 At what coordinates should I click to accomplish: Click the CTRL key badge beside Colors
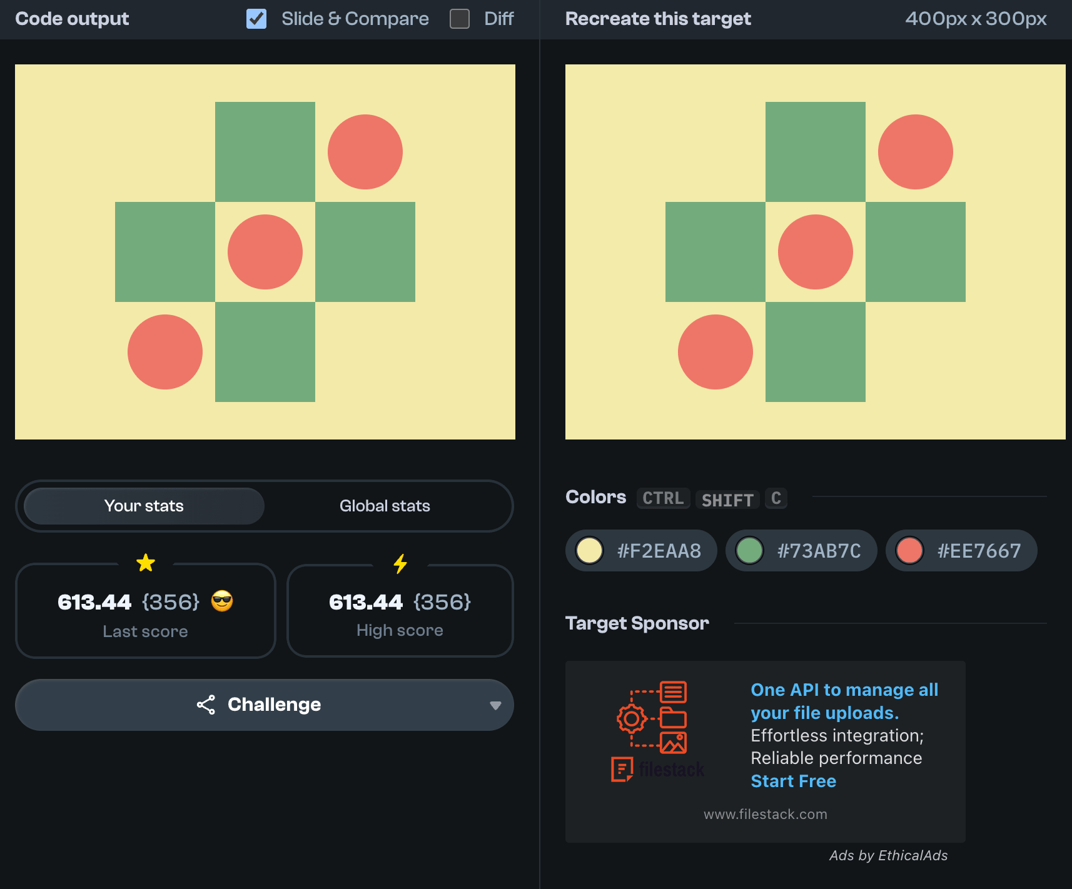tap(663, 498)
